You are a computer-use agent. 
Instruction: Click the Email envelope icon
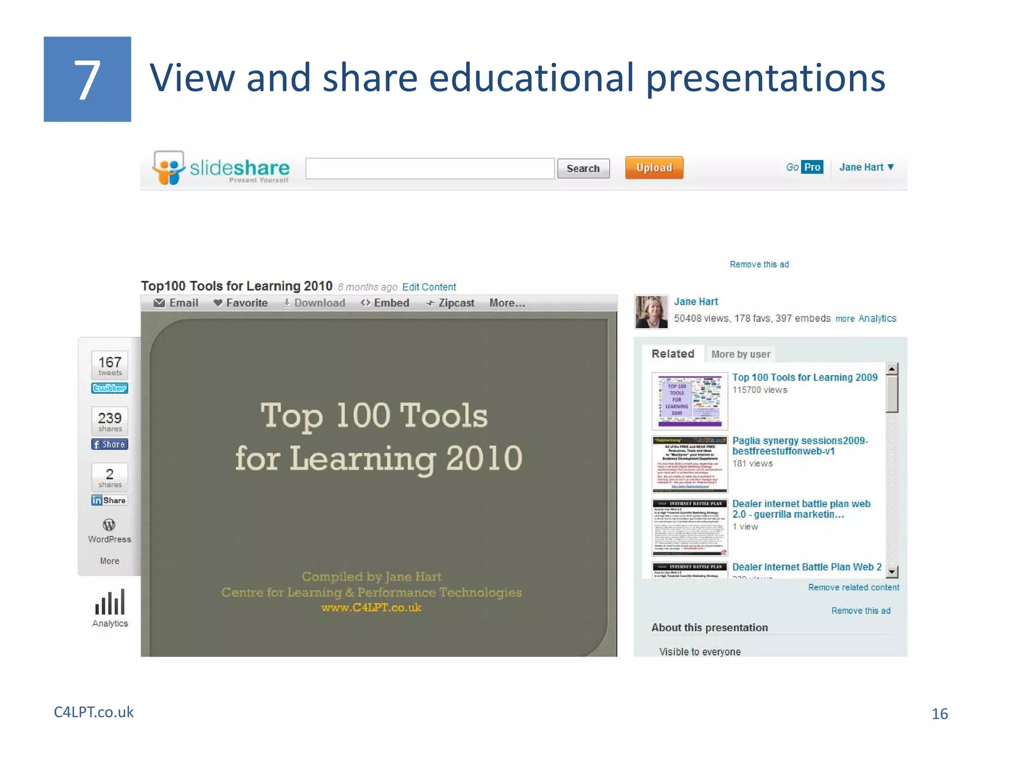coord(159,303)
